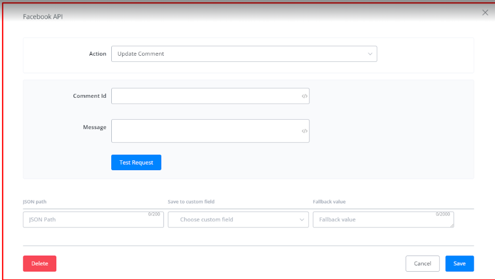This screenshot has width=495, height=280.
Task: Click the red Delete button
Action: 40,264
